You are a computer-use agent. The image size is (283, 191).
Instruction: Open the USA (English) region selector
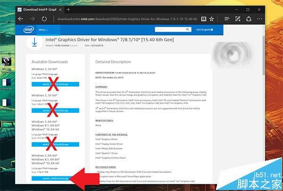point(205,30)
